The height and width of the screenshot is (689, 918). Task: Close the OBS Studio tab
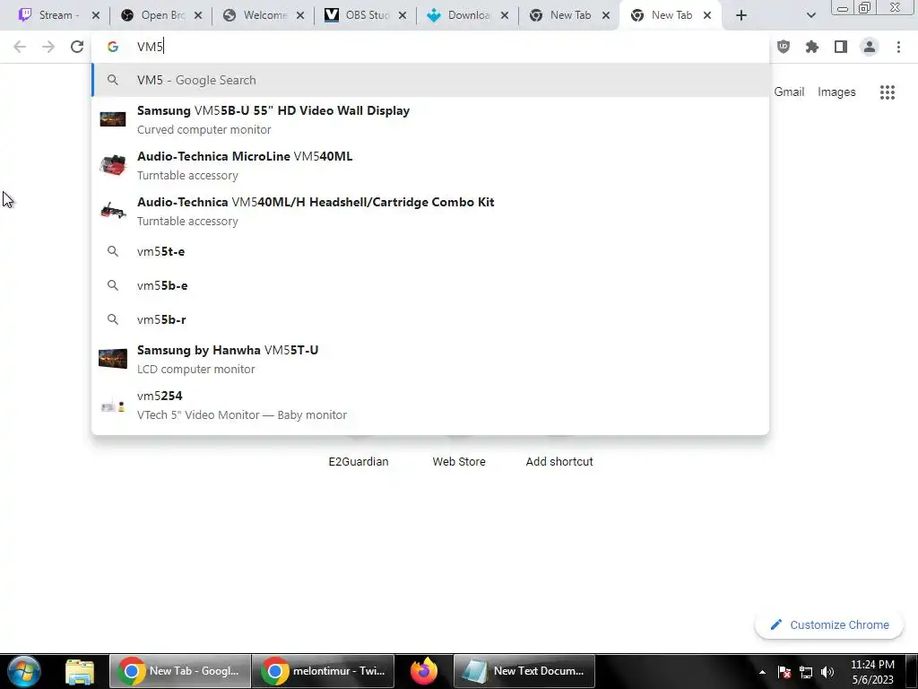[x=403, y=15]
